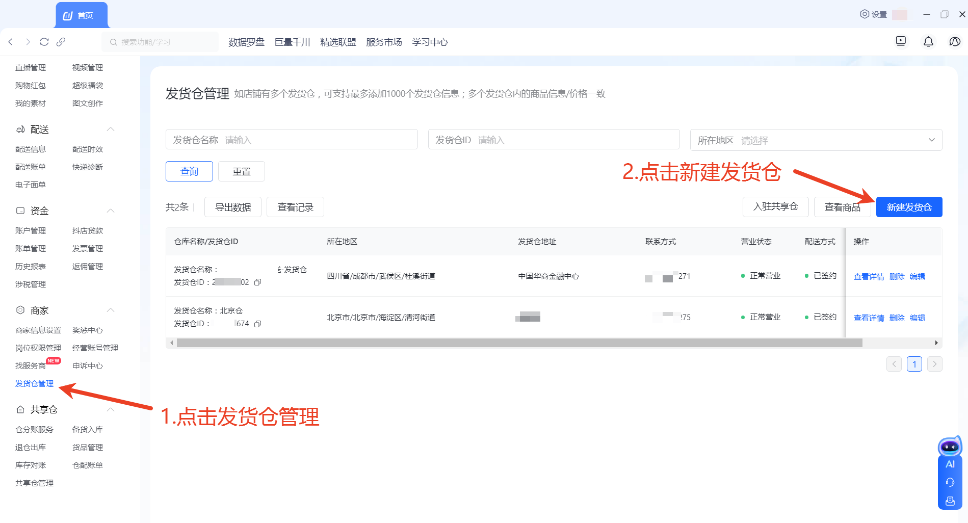Collapse the 共享仓 sidebar section
968x523 pixels.
111,409
